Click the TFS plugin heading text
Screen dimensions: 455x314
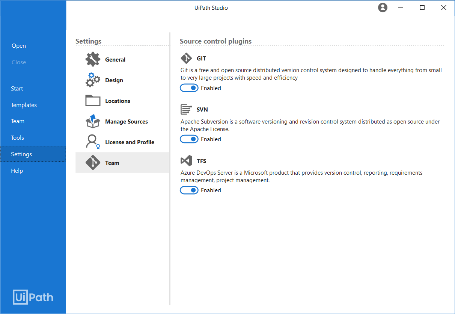click(201, 161)
